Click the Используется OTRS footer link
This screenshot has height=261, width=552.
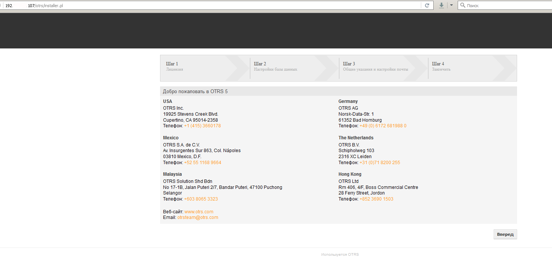click(340, 255)
